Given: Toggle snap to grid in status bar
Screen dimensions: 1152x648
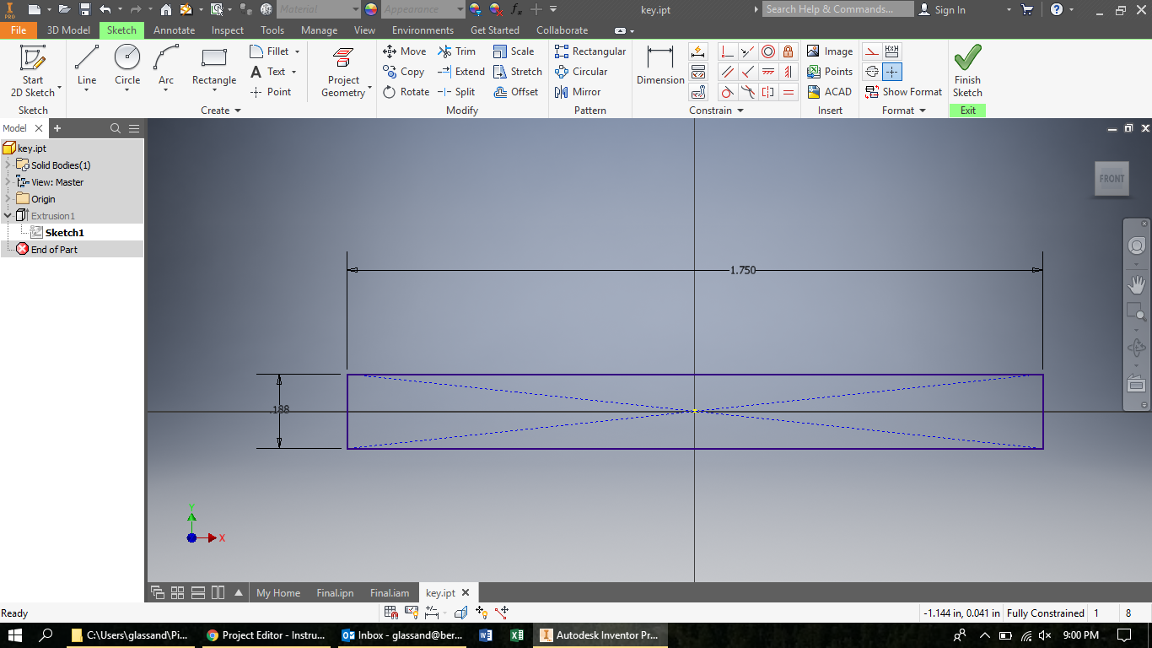Looking at the screenshot, I should [391, 613].
